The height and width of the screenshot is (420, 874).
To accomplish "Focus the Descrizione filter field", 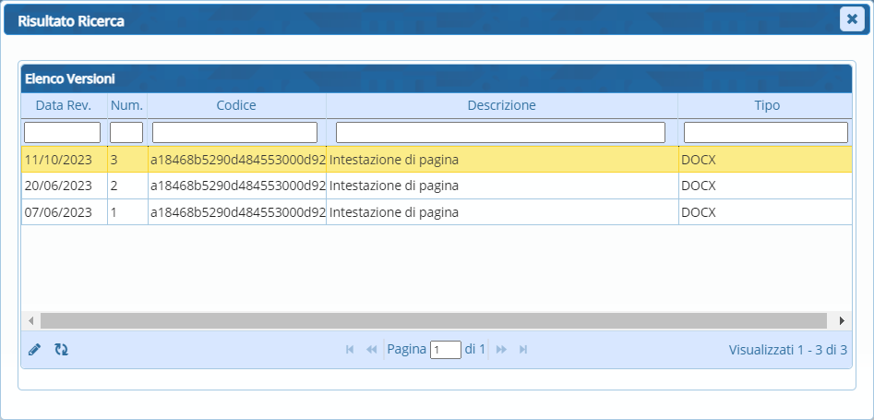I will coord(500,132).
